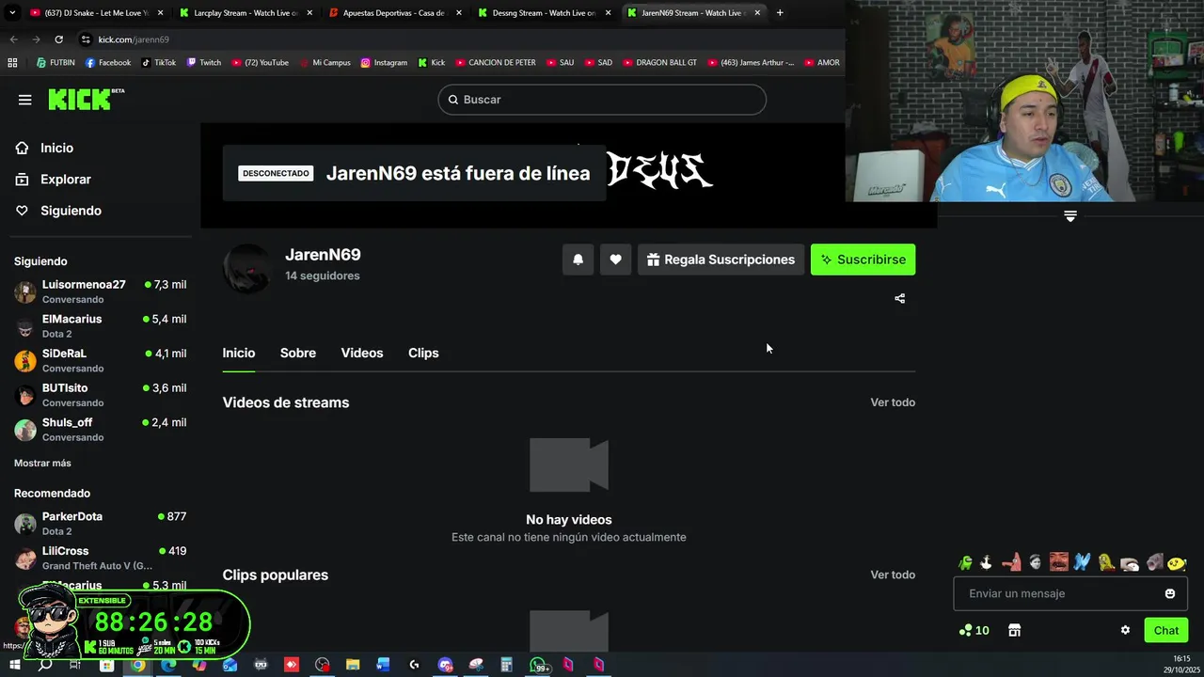The height and width of the screenshot is (677, 1204).
Task: Click Ver todo for Videos de streams
Action: point(893,402)
